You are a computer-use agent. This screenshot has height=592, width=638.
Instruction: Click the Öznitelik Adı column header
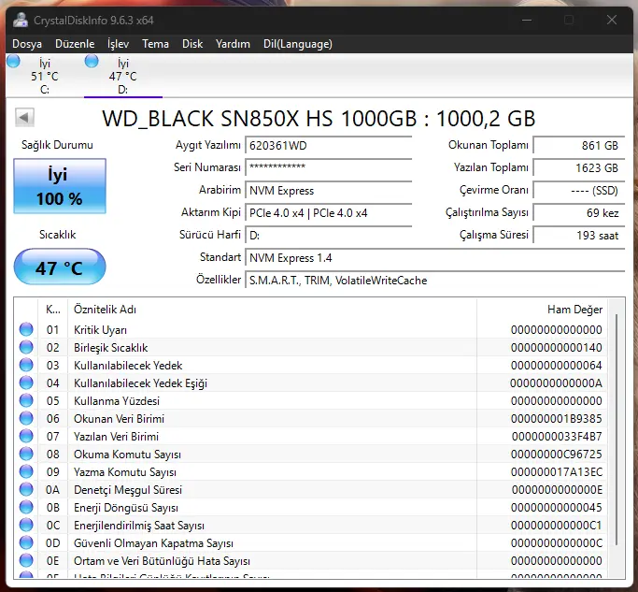pyautogui.click(x=272, y=310)
